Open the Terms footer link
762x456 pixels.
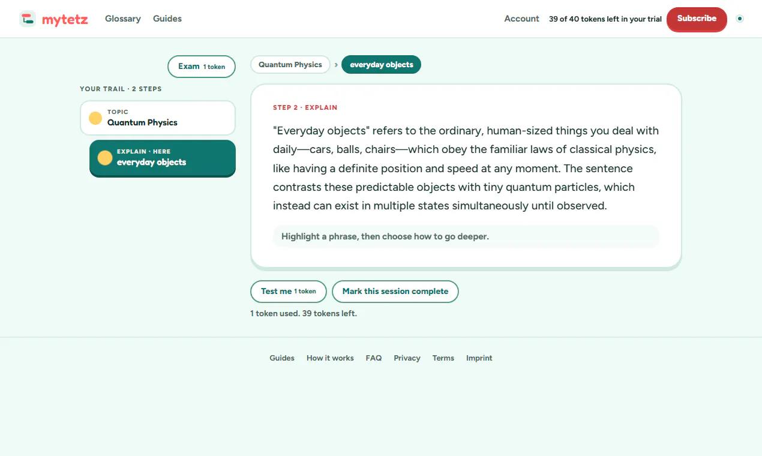(x=443, y=358)
